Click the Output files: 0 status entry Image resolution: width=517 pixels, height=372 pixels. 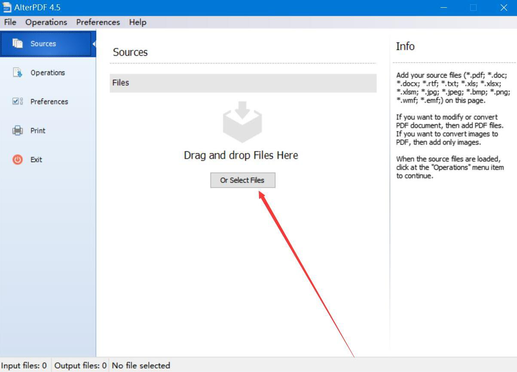point(80,366)
